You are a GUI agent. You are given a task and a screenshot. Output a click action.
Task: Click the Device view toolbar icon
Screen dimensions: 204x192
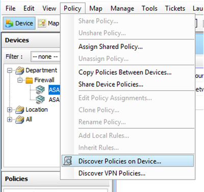[9, 23]
